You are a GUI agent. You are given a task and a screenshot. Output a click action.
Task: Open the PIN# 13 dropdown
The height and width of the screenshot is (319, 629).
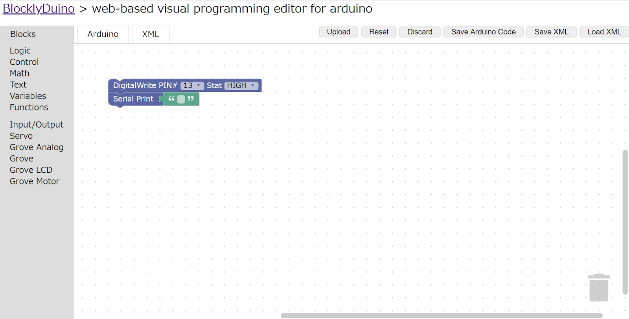pyautogui.click(x=192, y=86)
